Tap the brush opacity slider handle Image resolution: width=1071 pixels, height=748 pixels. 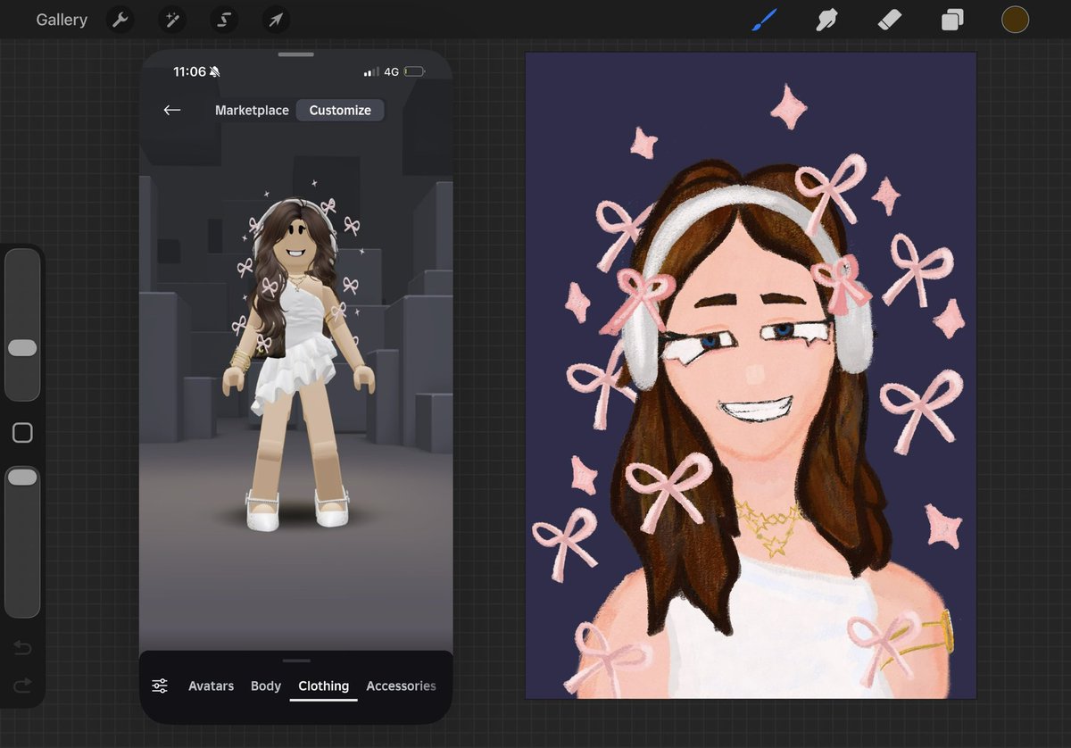pyautogui.click(x=22, y=478)
